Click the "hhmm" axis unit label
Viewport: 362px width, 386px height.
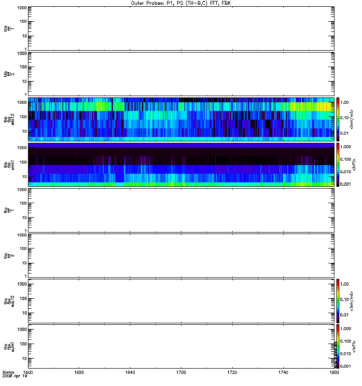(x=8, y=372)
